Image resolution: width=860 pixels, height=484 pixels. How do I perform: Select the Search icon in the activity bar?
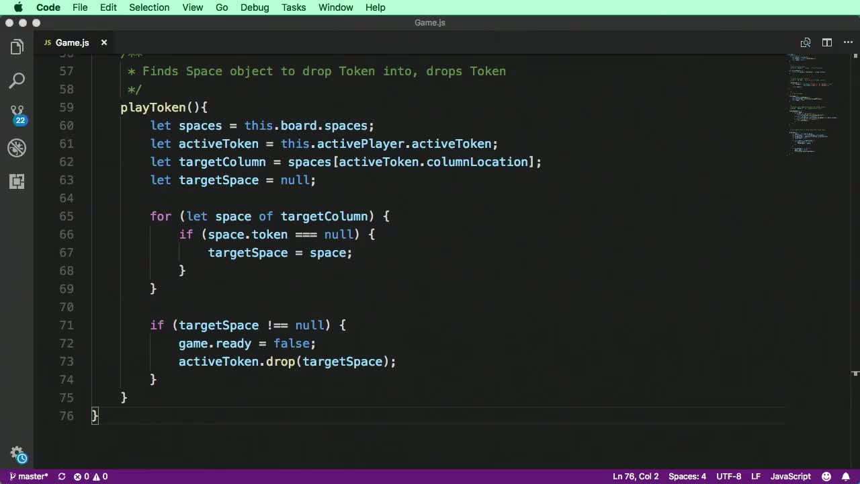[x=17, y=81]
